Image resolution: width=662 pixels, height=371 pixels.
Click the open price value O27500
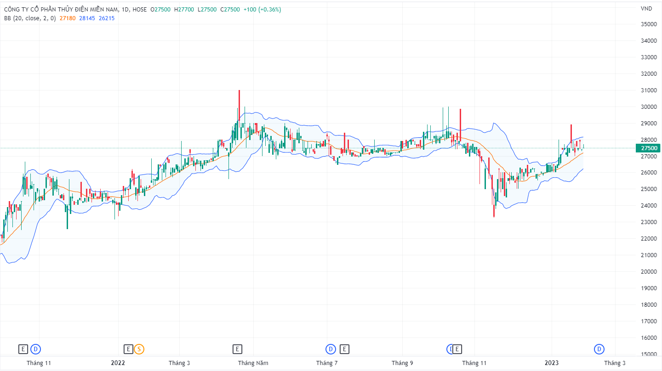[x=160, y=9]
